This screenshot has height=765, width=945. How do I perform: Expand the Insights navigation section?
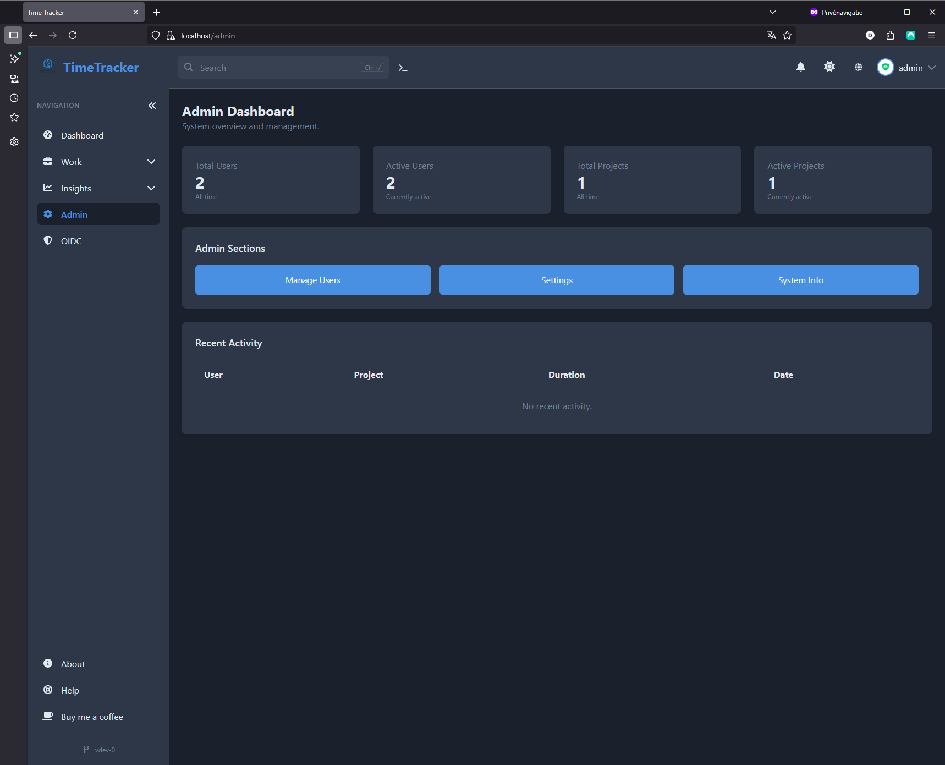pyautogui.click(x=98, y=188)
